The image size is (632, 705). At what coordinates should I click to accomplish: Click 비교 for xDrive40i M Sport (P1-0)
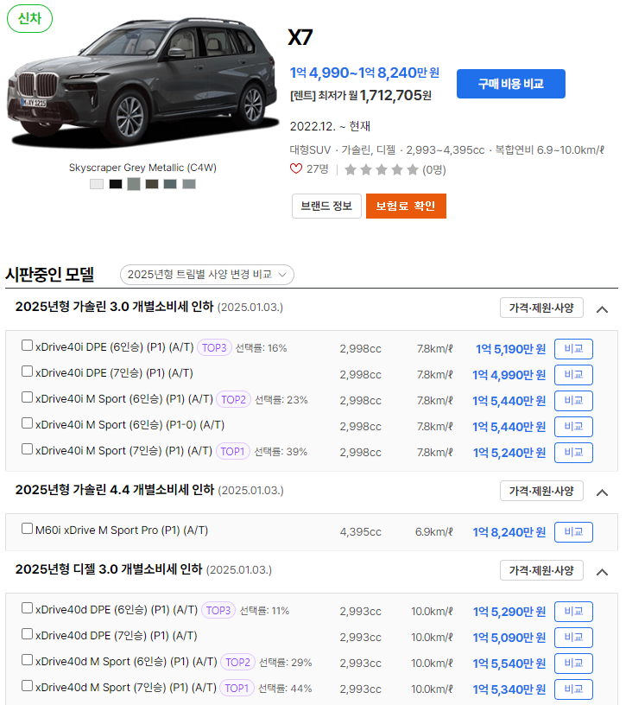pyautogui.click(x=573, y=427)
